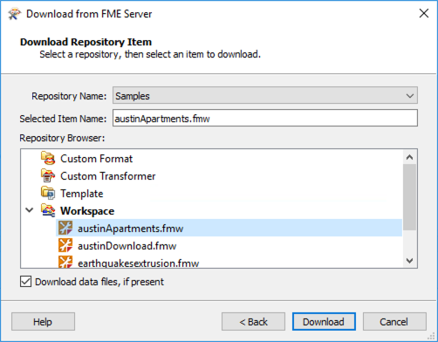Uncheck Download data files, if present
The height and width of the screenshot is (342, 438).
[25, 282]
